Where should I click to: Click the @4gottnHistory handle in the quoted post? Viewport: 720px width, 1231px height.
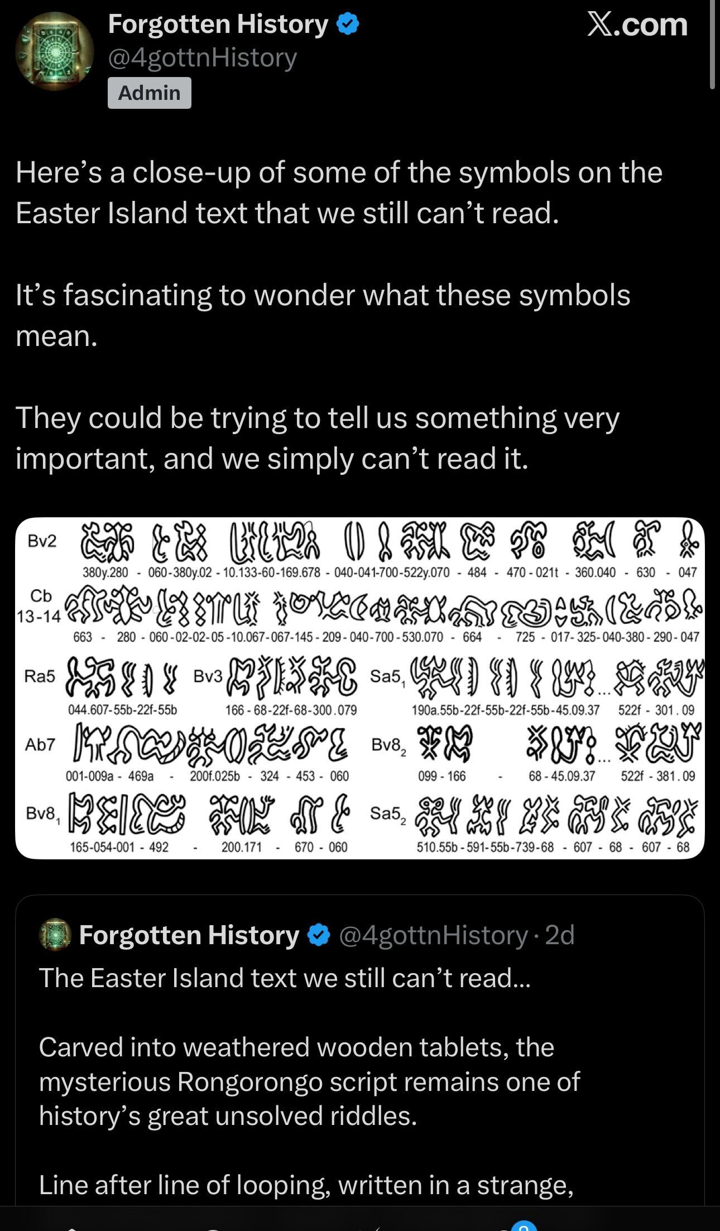coord(433,935)
